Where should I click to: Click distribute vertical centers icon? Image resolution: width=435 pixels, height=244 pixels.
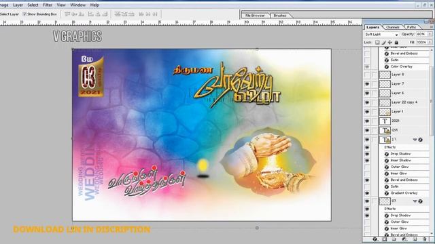pos(124,14)
